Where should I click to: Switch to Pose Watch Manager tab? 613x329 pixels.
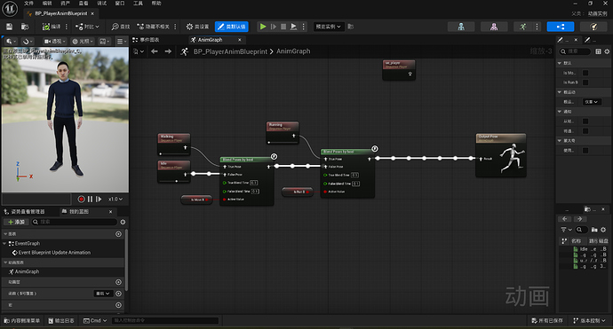click(x=24, y=212)
